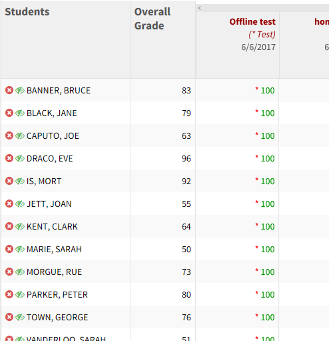
Task: Open student name PARKER, PETER
Action: click(x=57, y=295)
